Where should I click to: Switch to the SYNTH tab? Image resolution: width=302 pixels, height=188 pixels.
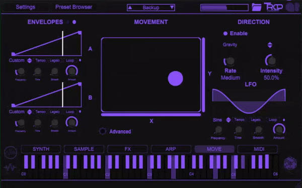[41, 149]
